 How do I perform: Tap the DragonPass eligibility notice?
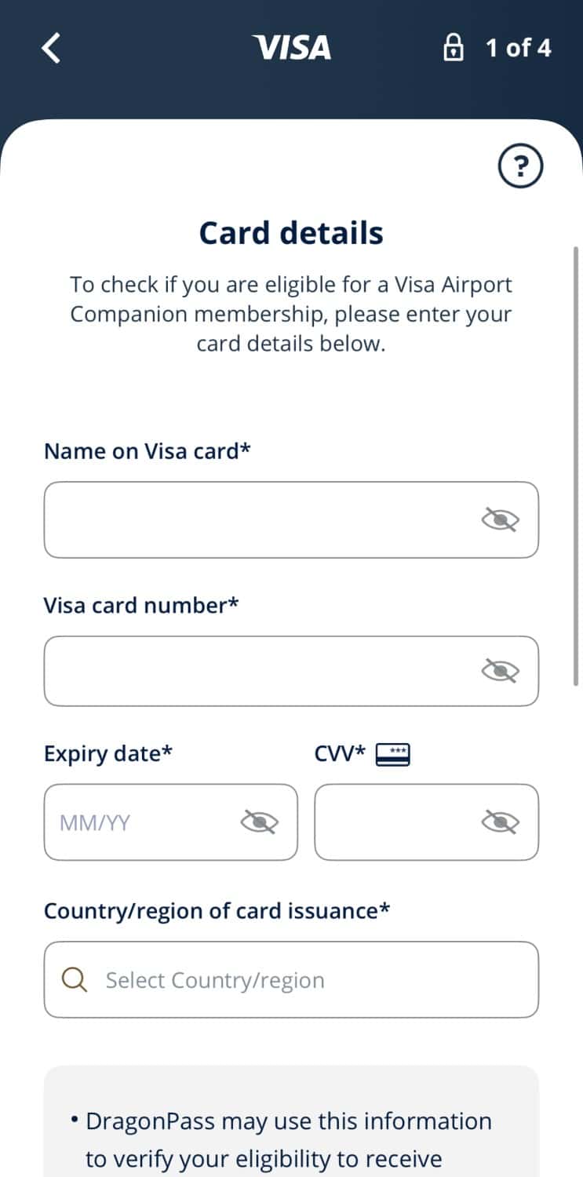click(x=289, y=1139)
